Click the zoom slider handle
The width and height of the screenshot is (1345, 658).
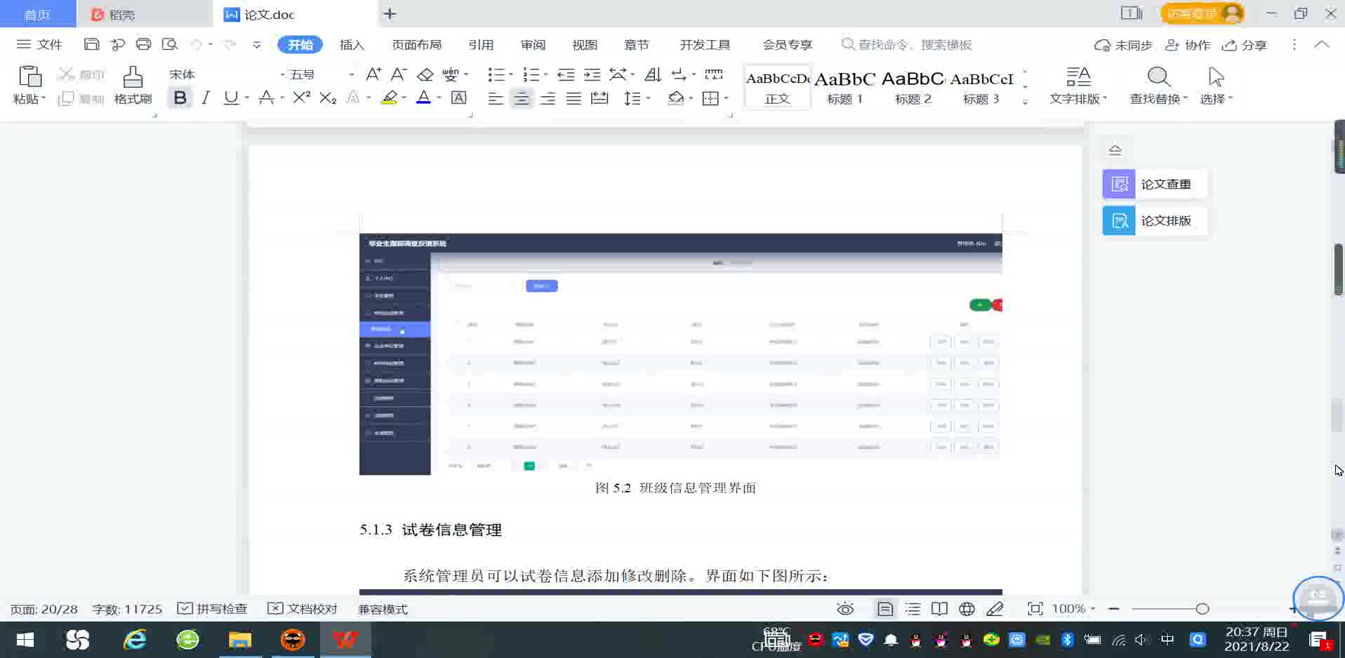1202,609
